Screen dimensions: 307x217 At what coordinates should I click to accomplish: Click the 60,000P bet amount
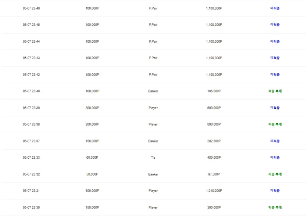[92, 158]
